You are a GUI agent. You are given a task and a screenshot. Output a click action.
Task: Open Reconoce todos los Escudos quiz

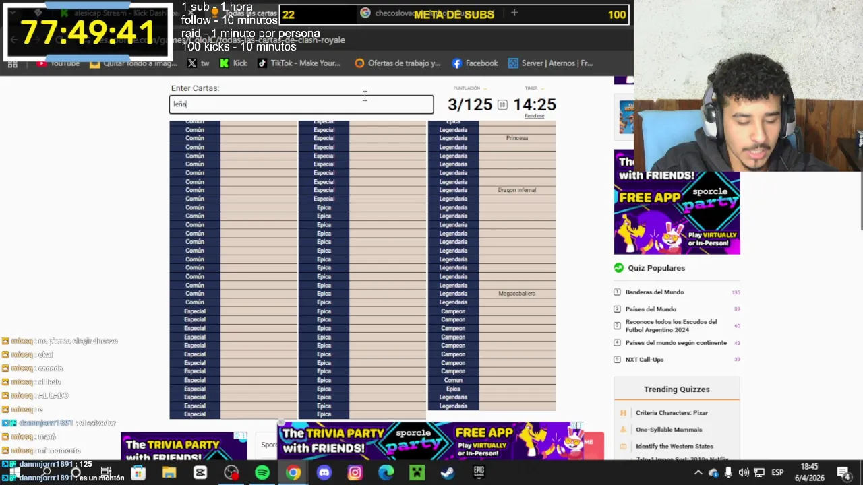coord(671,326)
